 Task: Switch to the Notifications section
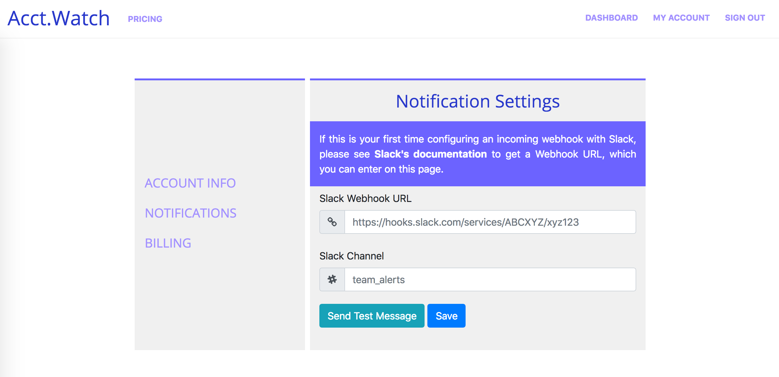(x=190, y=213)
